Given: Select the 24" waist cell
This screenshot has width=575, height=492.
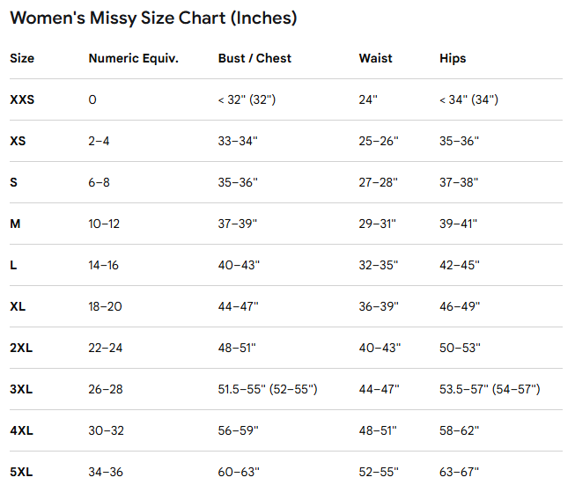Looking at the screenshot, I should (368, 99).
